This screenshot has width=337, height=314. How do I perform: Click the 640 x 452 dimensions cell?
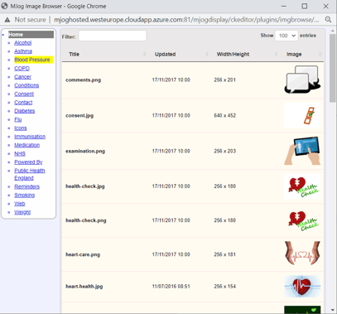[x=225, y=115]
